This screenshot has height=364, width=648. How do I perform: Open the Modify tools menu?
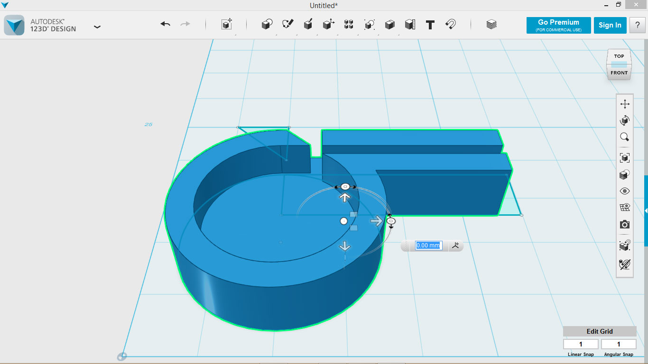click(x=328, y=25)
